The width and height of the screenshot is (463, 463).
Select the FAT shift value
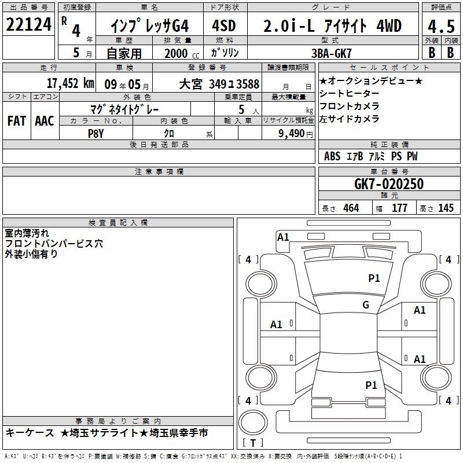pos(17,121)
